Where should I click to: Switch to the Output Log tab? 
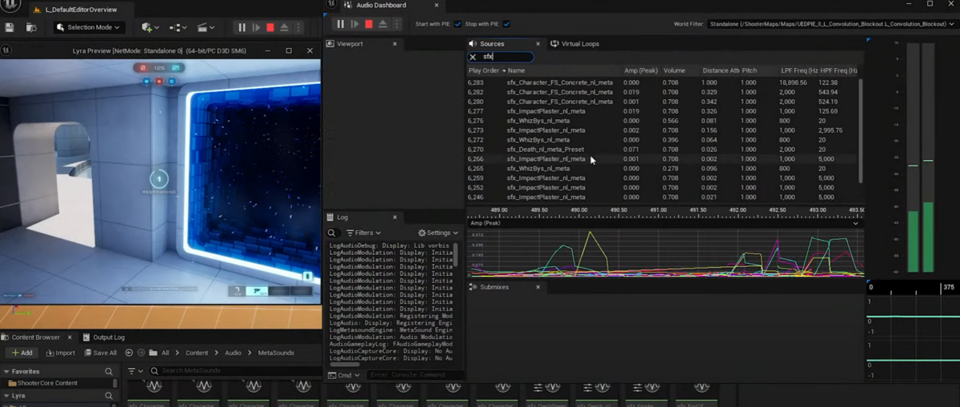pyautogui.click(x=108, y=337)
